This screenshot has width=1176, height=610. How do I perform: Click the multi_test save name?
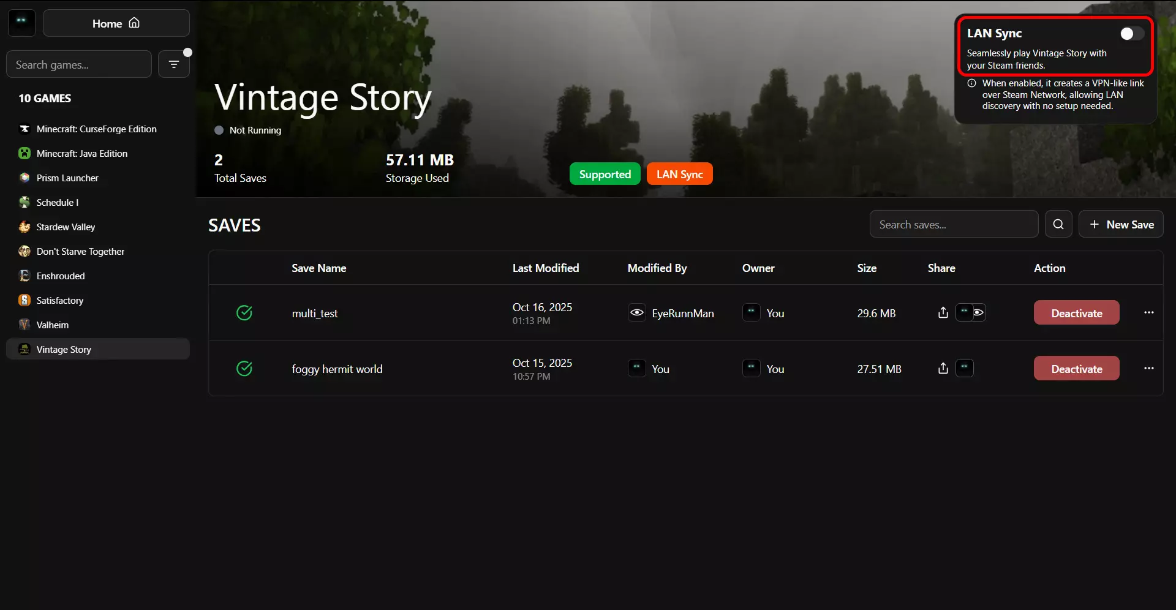pyautogui.click(x=315, y=313)
